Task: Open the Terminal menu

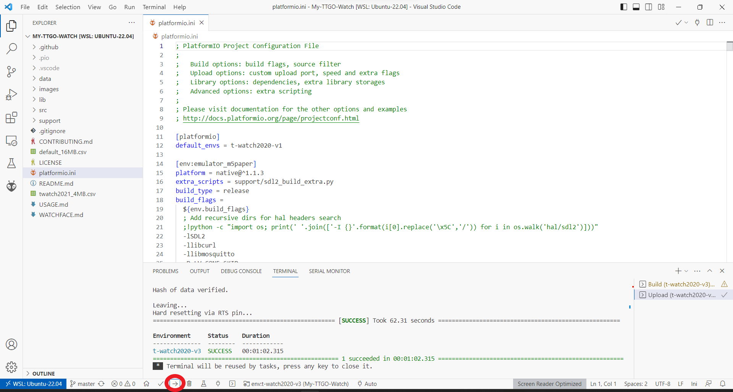Action: pyautogui.click(x=154, y=7)
